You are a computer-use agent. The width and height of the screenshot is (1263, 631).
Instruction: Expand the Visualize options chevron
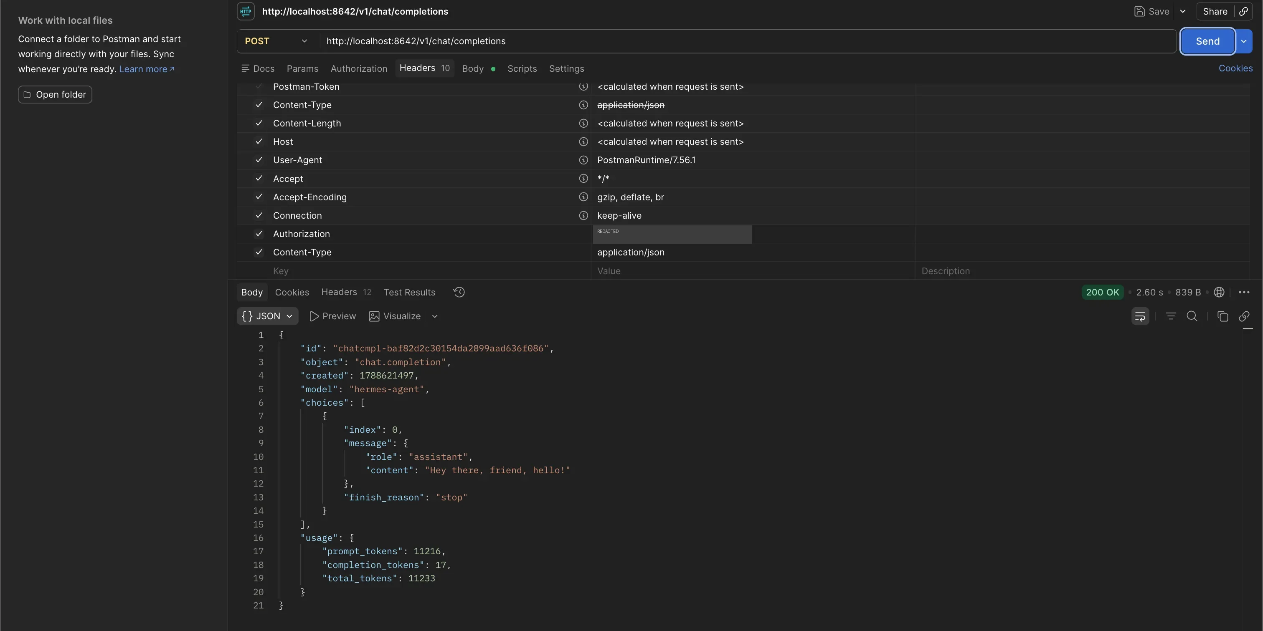(434, 316)
